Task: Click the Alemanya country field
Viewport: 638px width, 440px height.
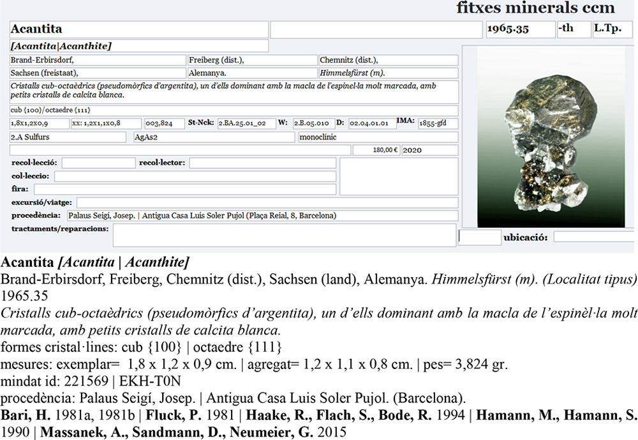Action: pyautogui.click(x=252, y=73)
